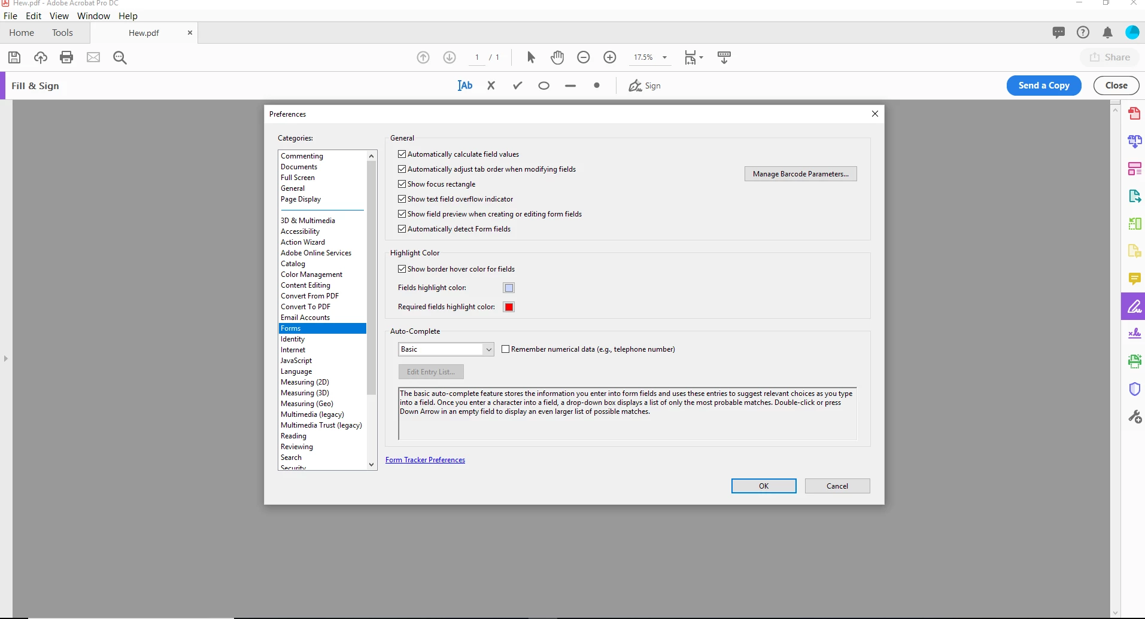Switch to the Tools tab
The height and width of the screenshot is (619, 1145).
pos(62,33)
